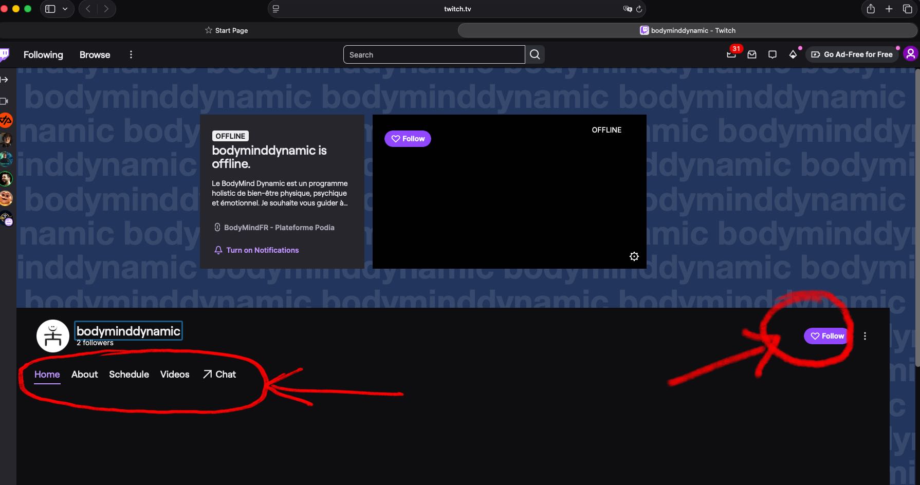Expand Safari sidebar dropdown chevron
Viewport: 920px width, 485px height.
(65, 9)
